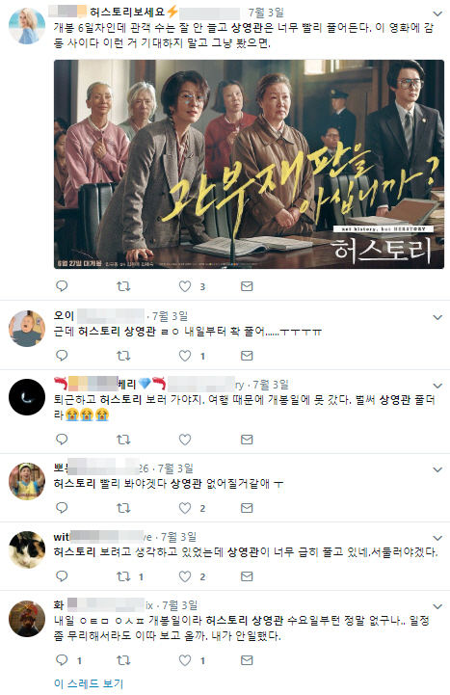450x695 pixels.
Task: Reply to the cat avatar user's tweet
Action: tap(62, 575)
